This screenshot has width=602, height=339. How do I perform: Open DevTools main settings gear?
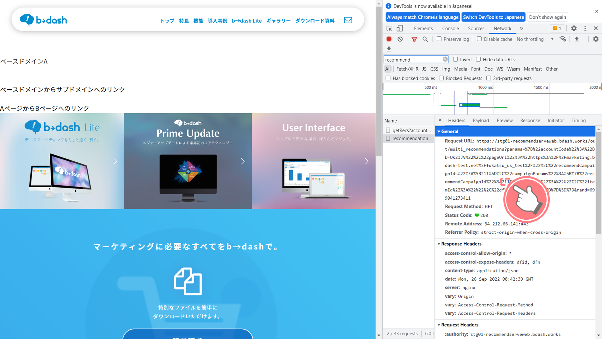[x=574, y=28]
